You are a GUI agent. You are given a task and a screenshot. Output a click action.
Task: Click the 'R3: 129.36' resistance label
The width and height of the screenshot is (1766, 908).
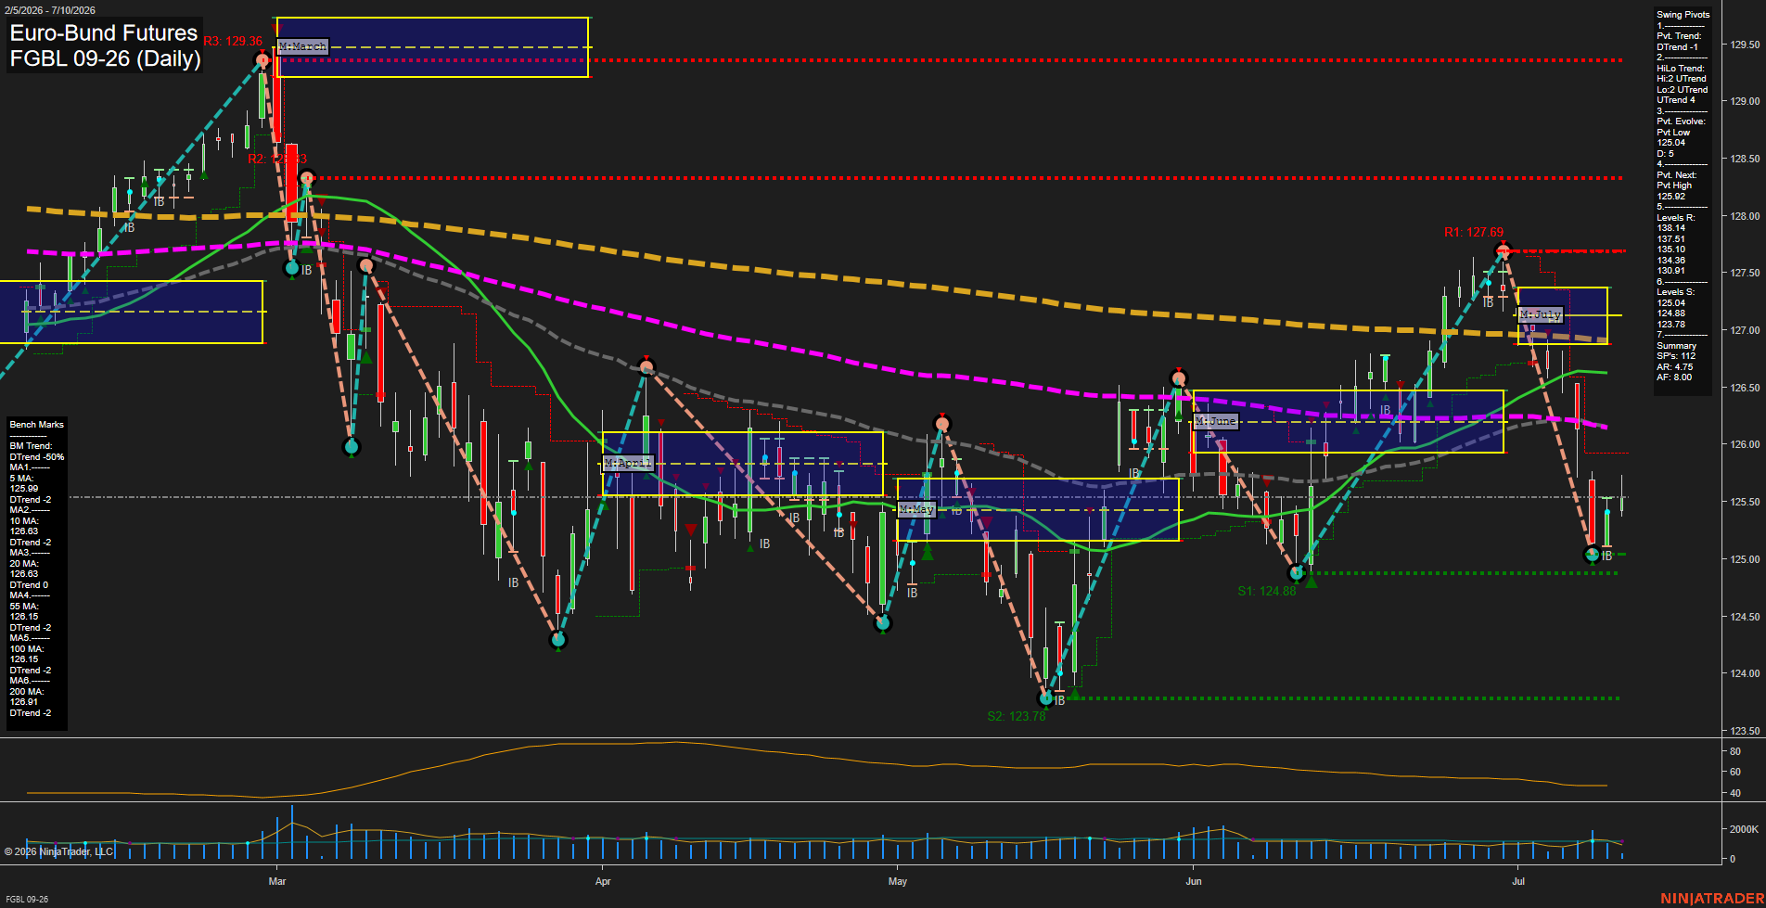click(x=233, y=42)
